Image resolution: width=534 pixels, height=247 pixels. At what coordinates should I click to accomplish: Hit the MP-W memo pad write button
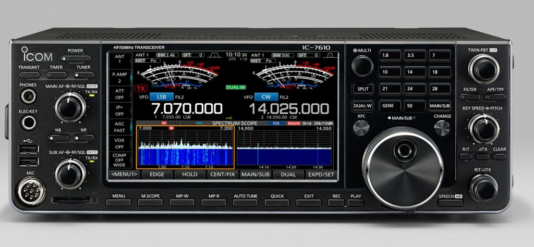click(x=182, y=202)
